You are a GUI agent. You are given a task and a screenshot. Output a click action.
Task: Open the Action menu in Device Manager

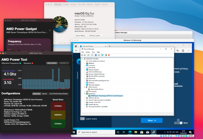pos(88,52)
